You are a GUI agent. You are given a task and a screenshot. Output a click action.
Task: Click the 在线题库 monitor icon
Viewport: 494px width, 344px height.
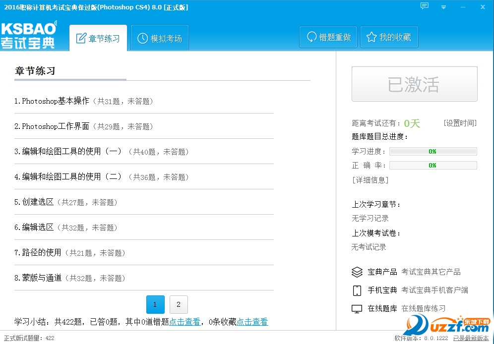pos(357,308)
